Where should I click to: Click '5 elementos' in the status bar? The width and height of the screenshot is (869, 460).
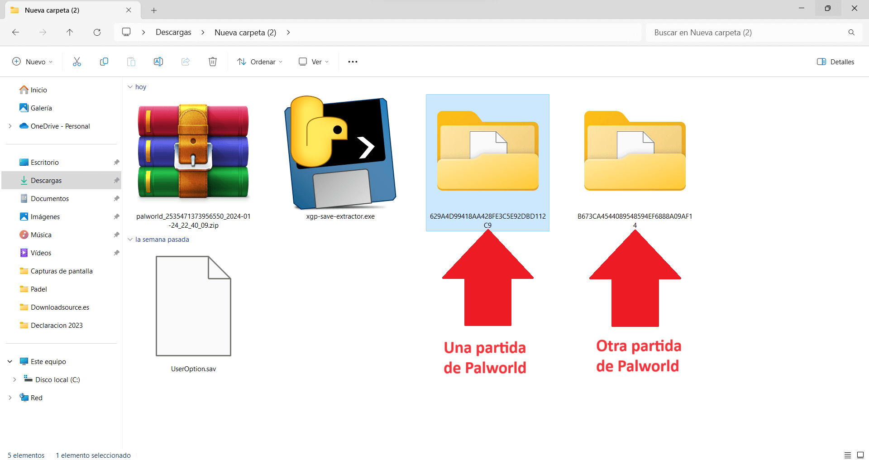click(26, 455)
